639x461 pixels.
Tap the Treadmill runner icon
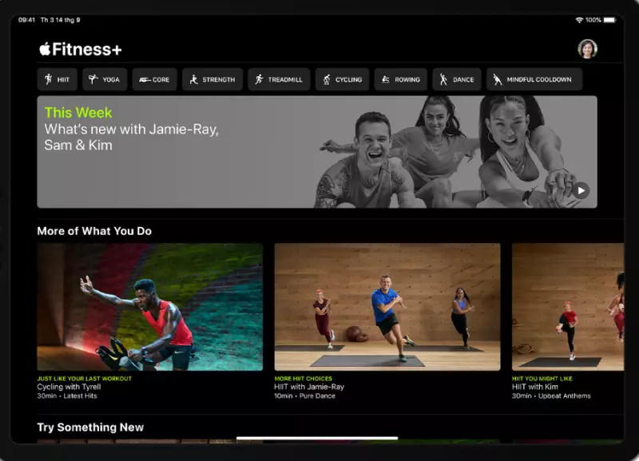point(259,79)
